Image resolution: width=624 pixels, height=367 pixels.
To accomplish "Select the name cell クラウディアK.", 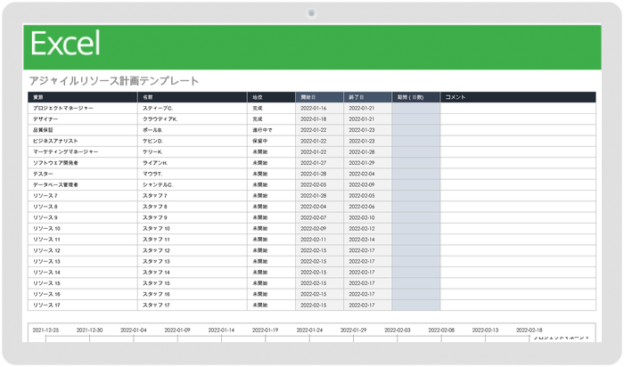I will [x=193, y=118].
